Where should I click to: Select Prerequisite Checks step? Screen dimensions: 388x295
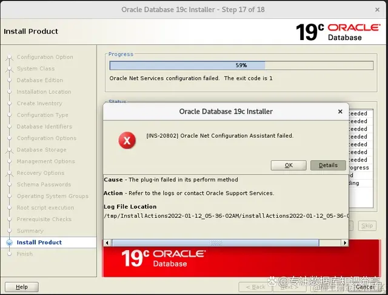point(44,219)
